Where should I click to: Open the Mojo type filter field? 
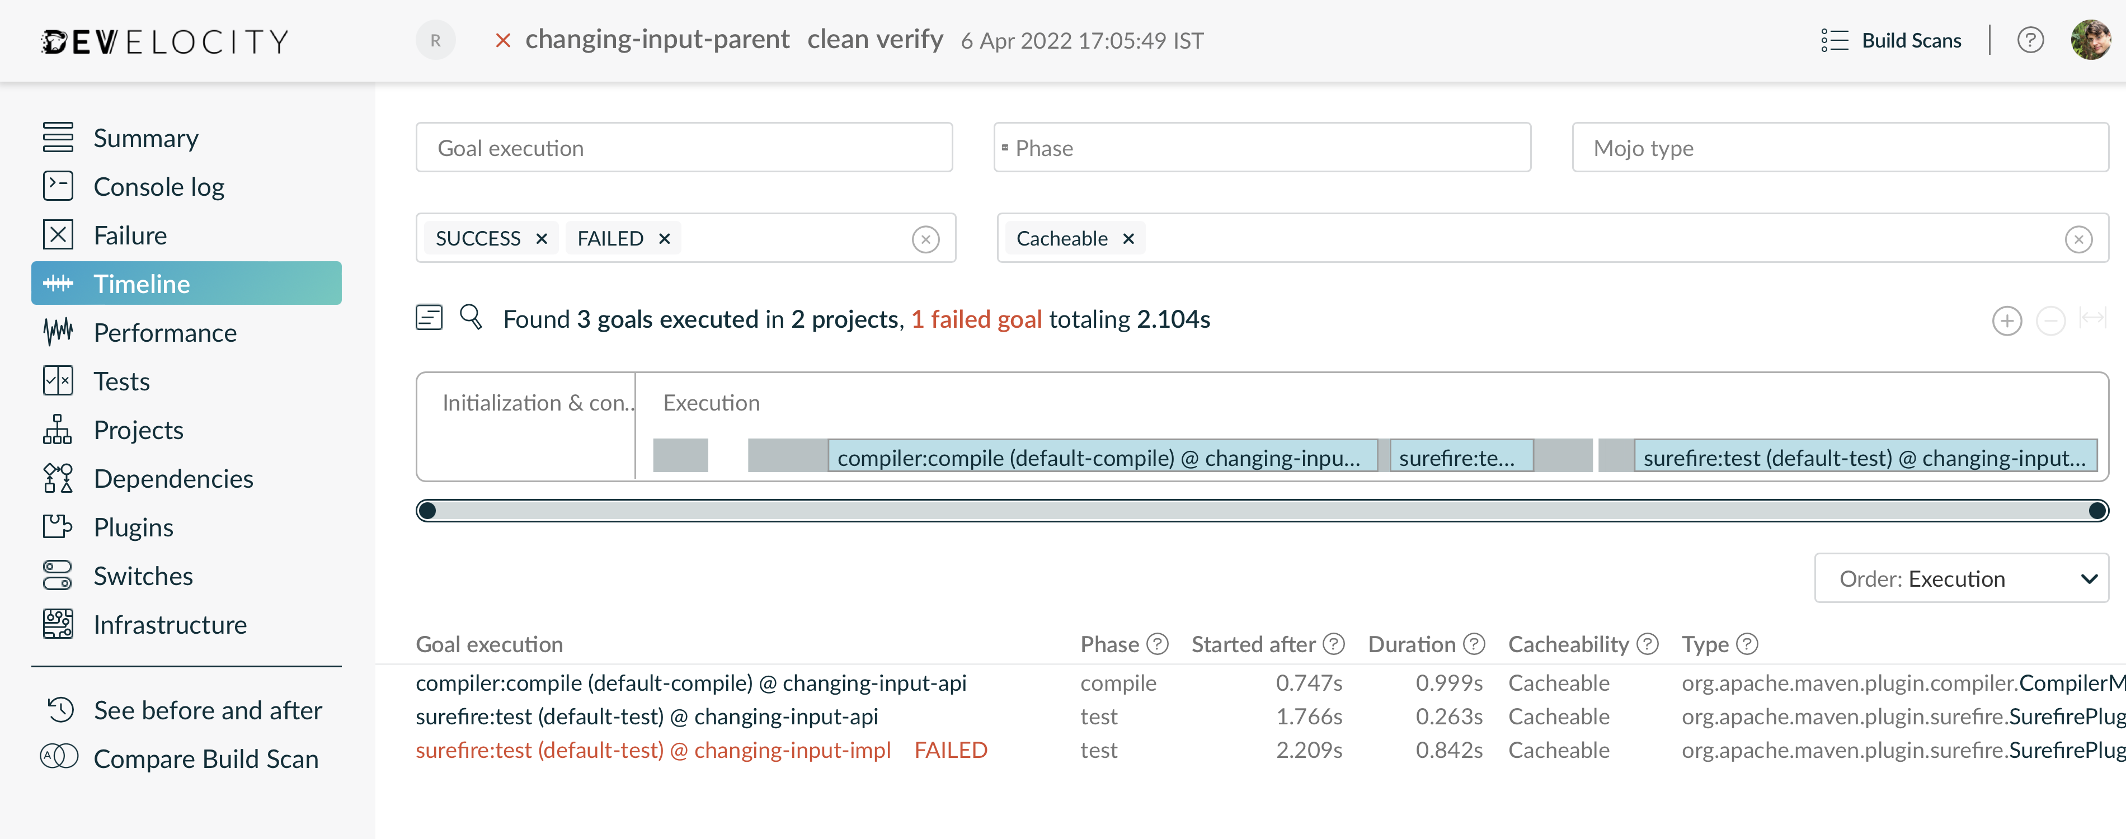point(1840,148)
